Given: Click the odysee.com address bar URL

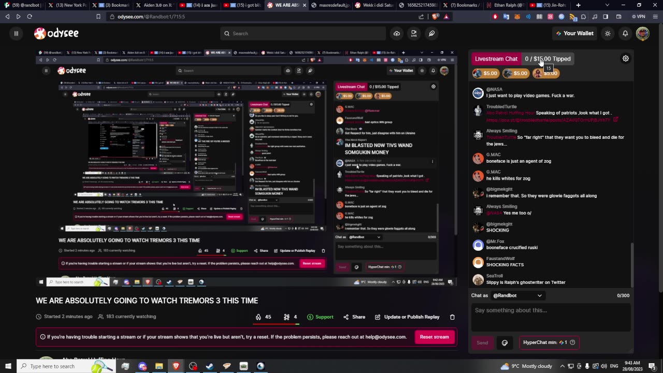Looking at the screenshot, I should pyautogui.click(x=151, y=17).
